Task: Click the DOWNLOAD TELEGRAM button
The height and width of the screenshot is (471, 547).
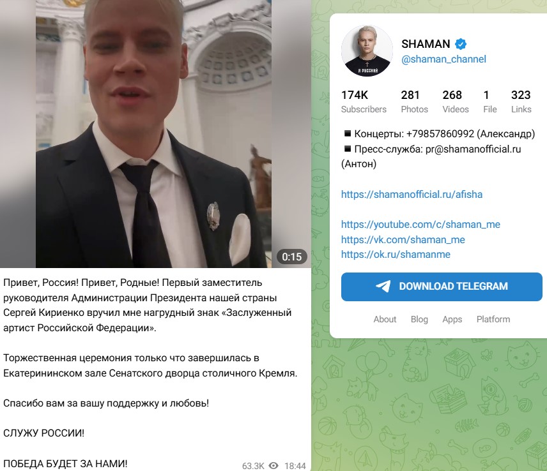Action: tap(442, 287)
